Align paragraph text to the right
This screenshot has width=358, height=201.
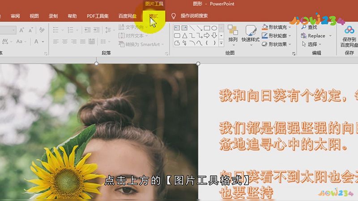point(74,42)
